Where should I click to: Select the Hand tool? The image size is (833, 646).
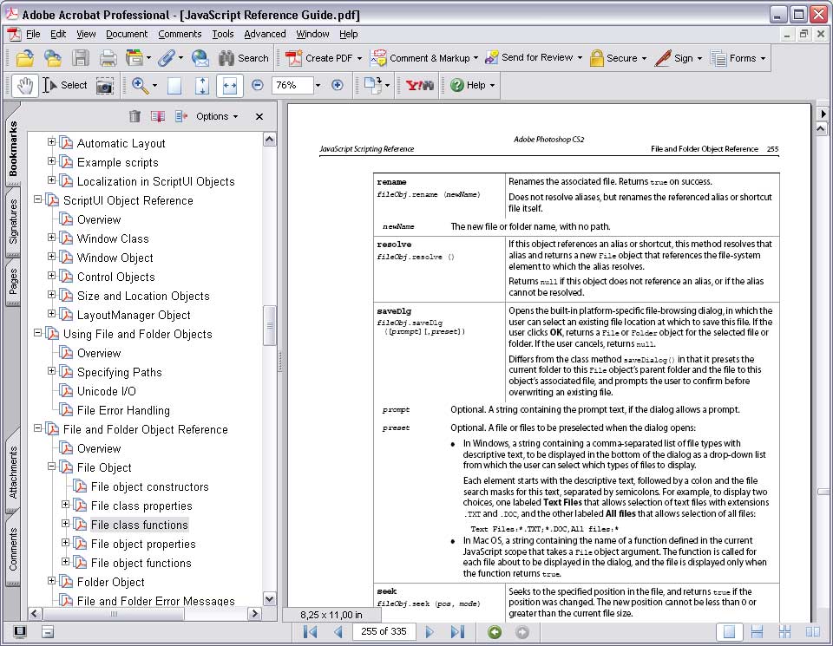(x=25, y=85)
